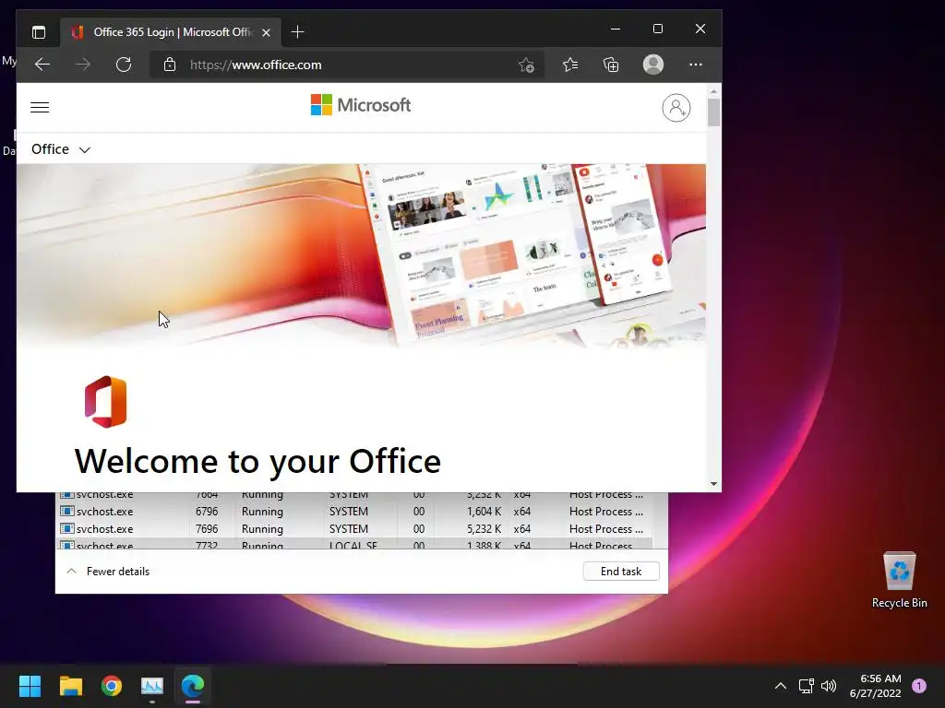Click the 5,232 K cell in PID 7696 row

(x=484, y=528)
